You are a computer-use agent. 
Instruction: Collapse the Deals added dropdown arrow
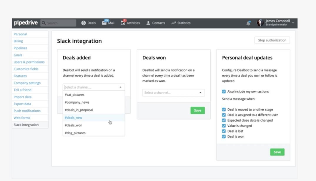click(121, 87)
